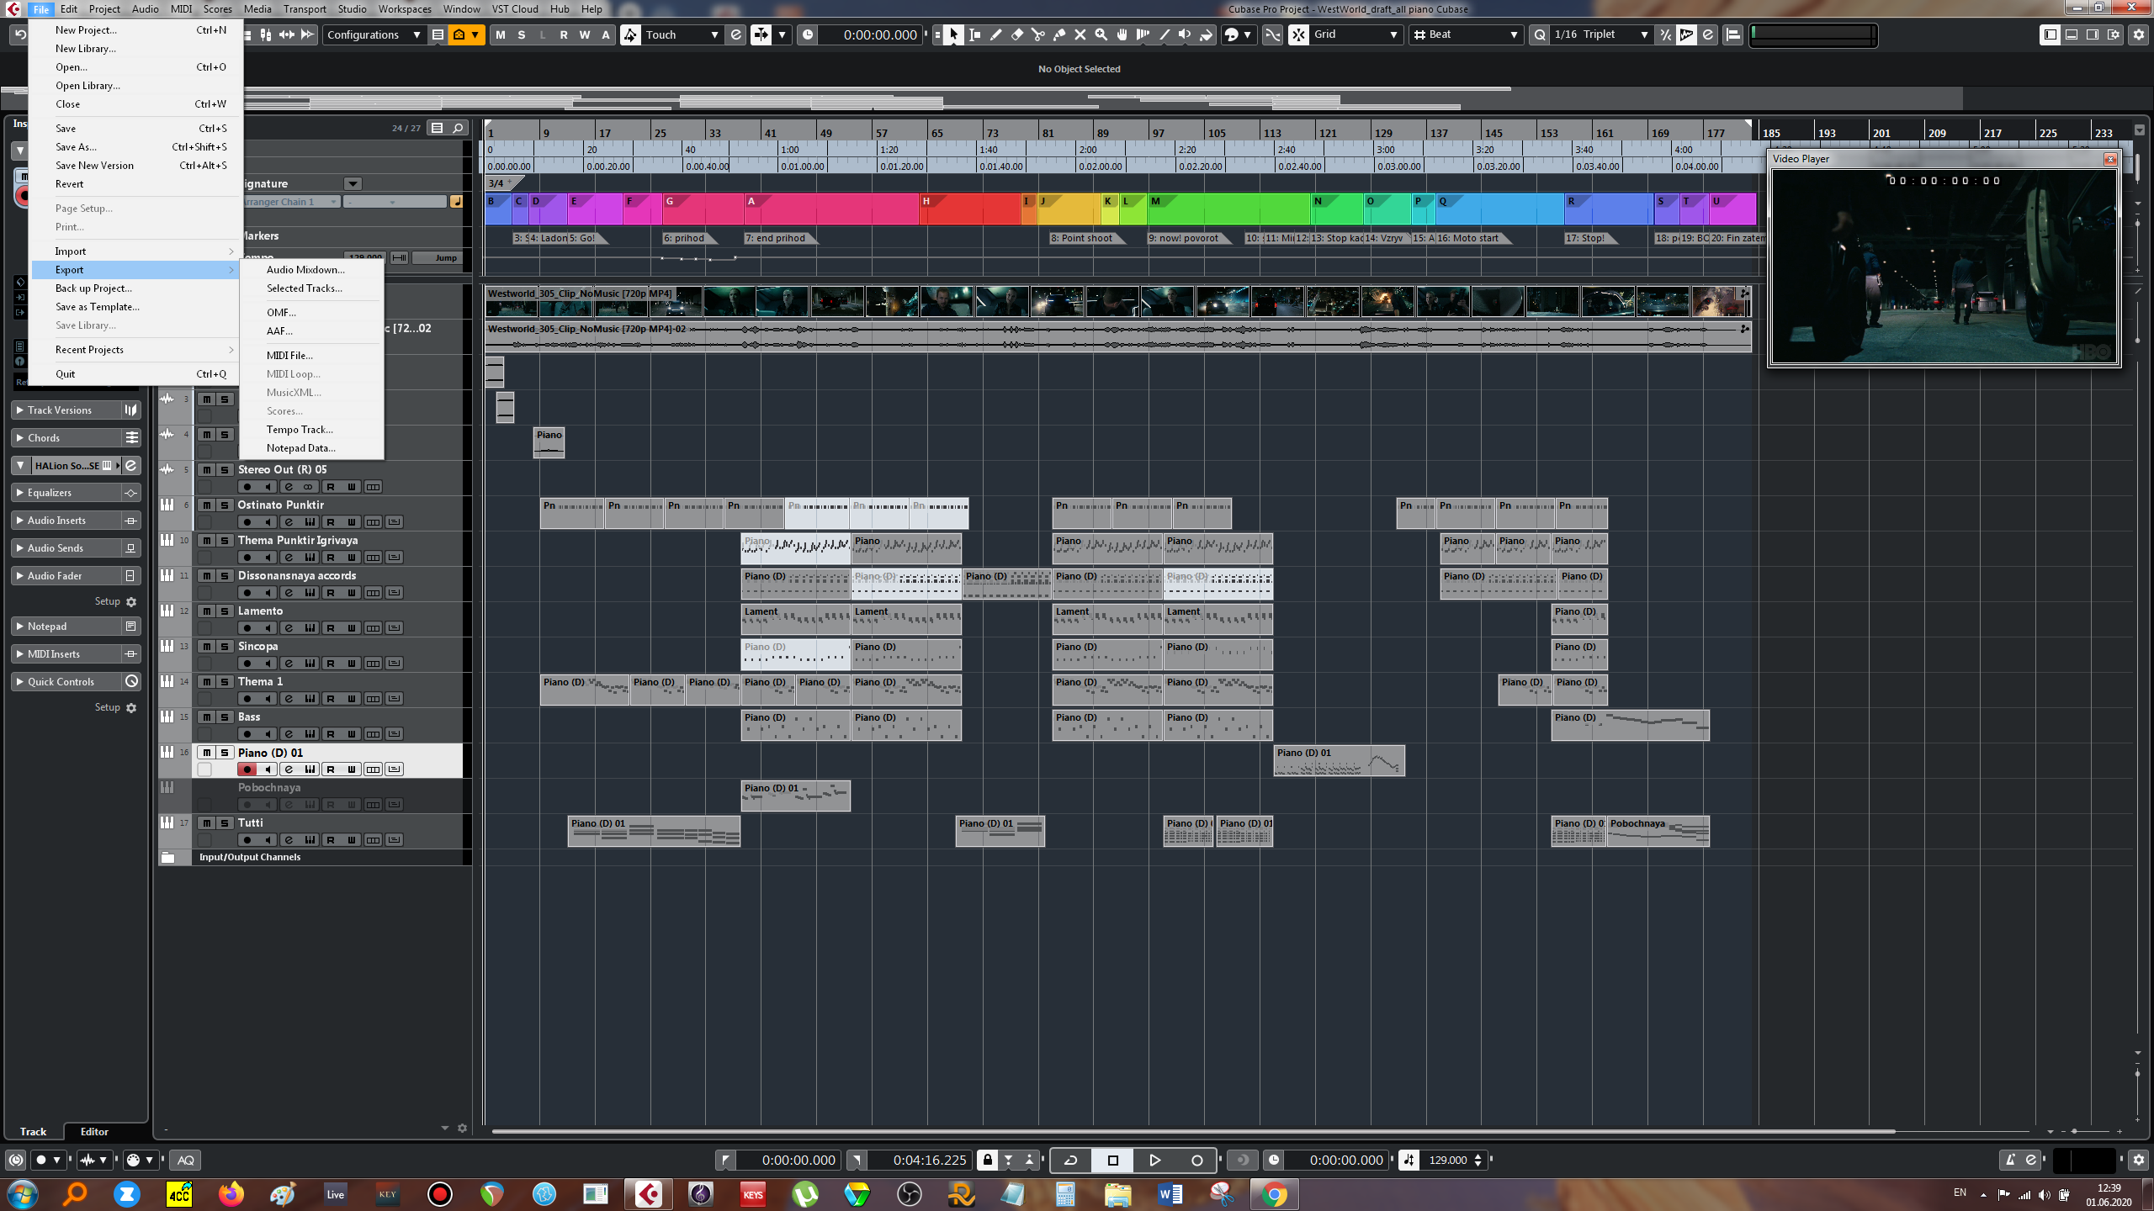Select the Mute X tool
This screenshot has height=1211, width=2154.
[1080, 34]
